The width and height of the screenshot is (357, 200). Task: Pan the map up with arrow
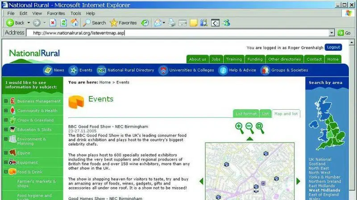250,139
